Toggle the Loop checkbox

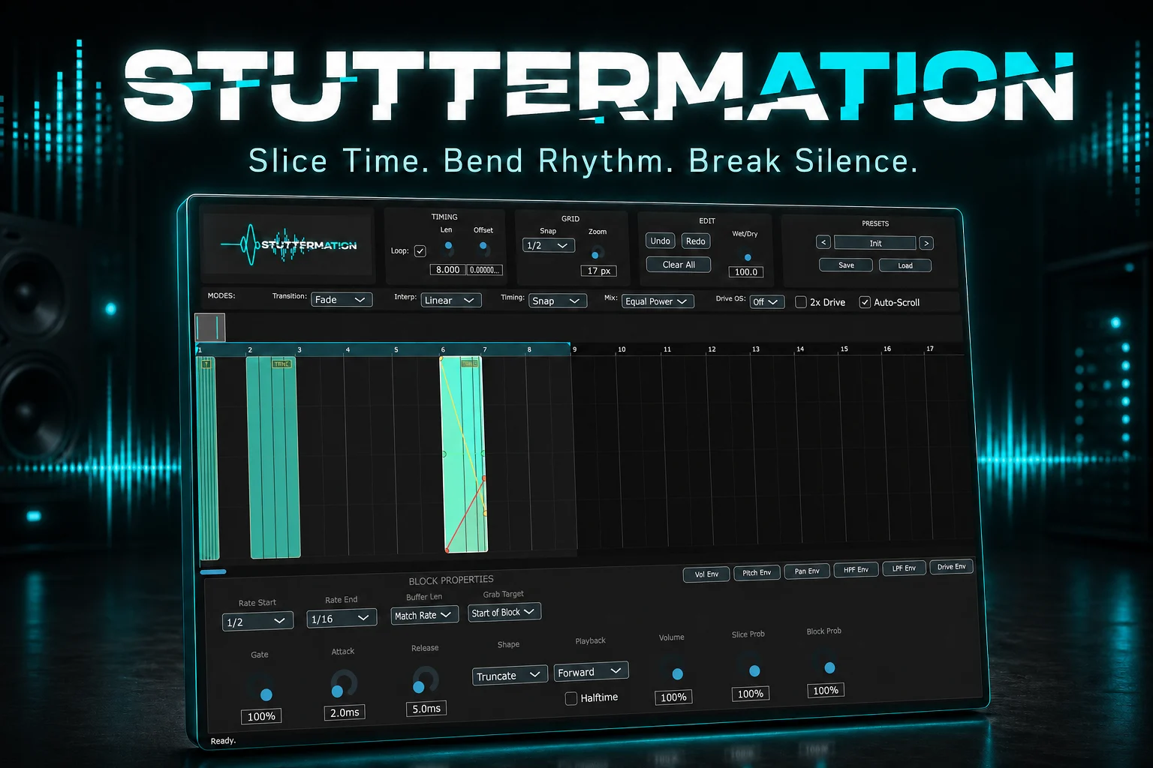[x=420, y=251]
